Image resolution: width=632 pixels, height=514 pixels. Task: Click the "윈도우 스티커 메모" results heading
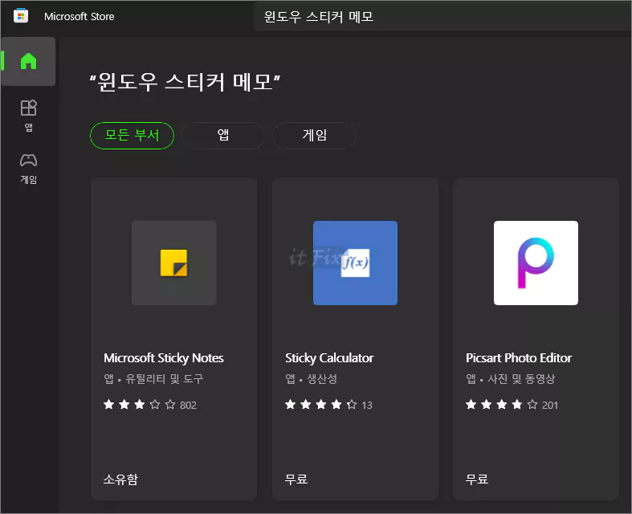pos(185,82)
